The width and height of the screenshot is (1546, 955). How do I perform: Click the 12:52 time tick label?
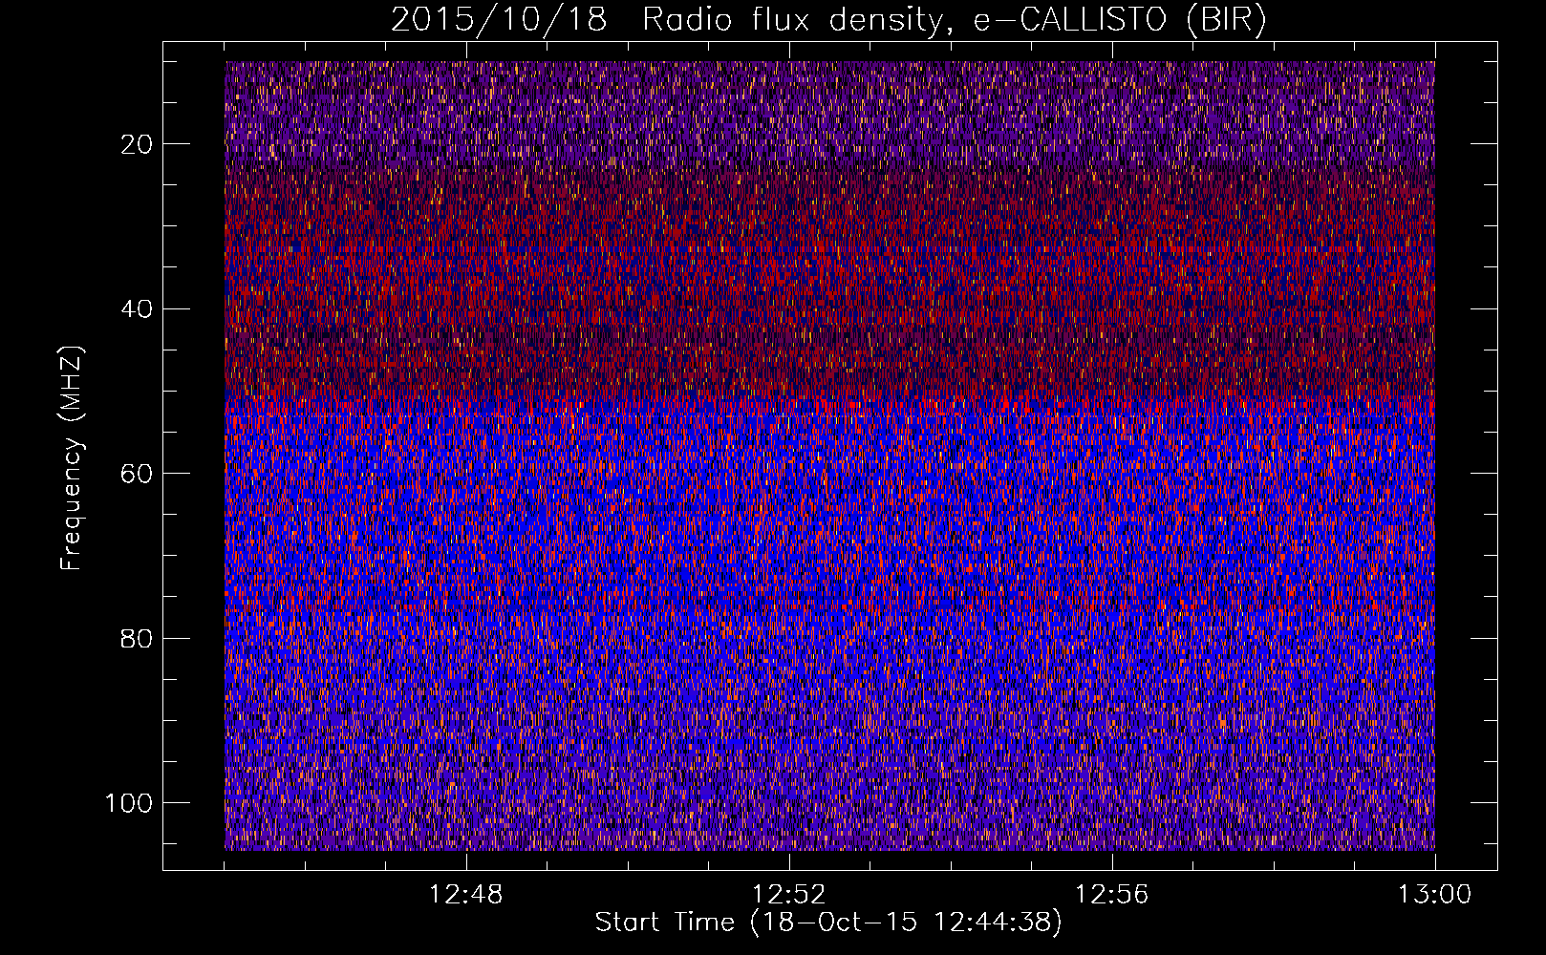click(789, 895)
